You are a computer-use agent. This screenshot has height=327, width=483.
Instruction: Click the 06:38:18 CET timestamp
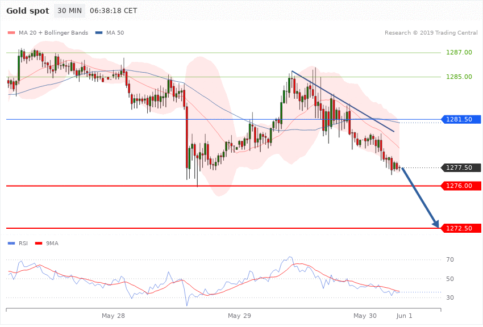coord(113,11)
